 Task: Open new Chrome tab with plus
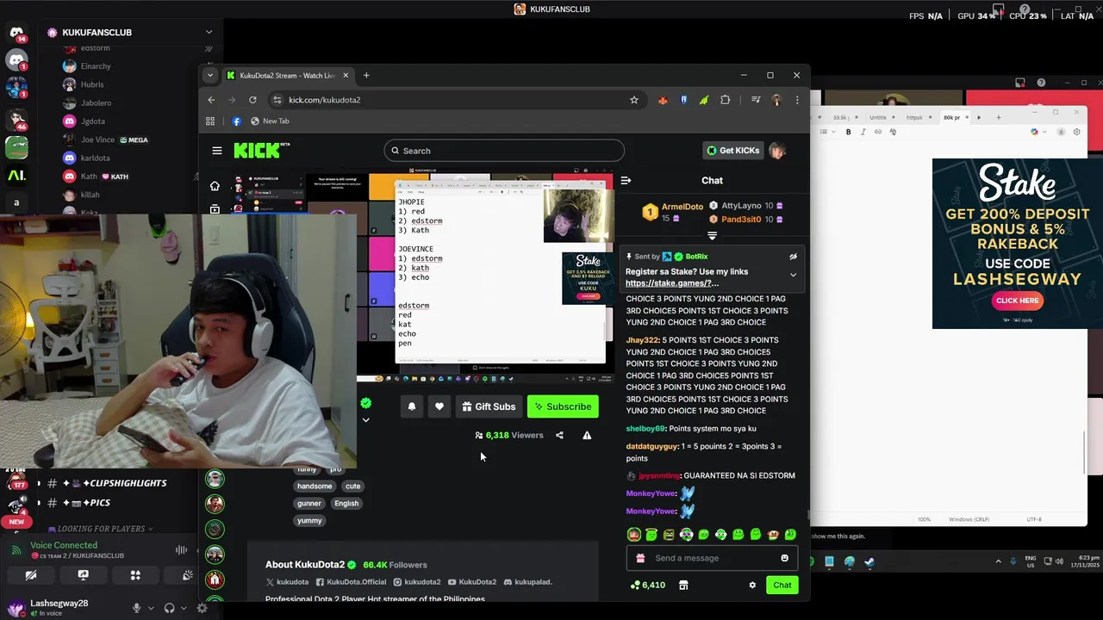[366, 75]
